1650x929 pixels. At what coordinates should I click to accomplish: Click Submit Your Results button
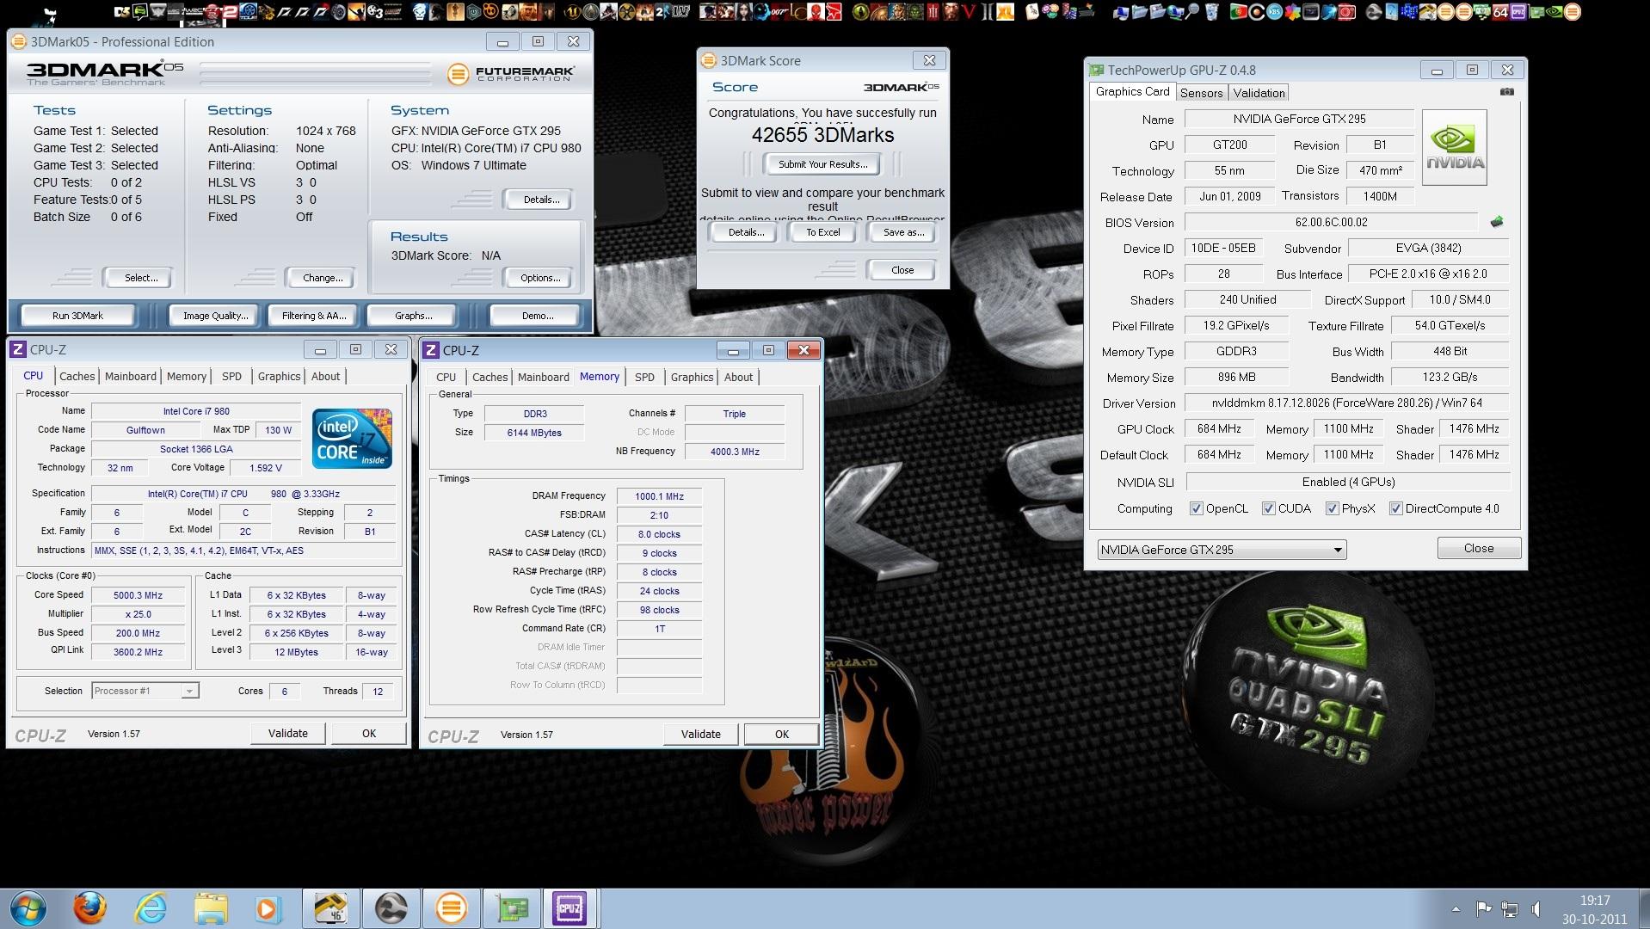(823, 164)
